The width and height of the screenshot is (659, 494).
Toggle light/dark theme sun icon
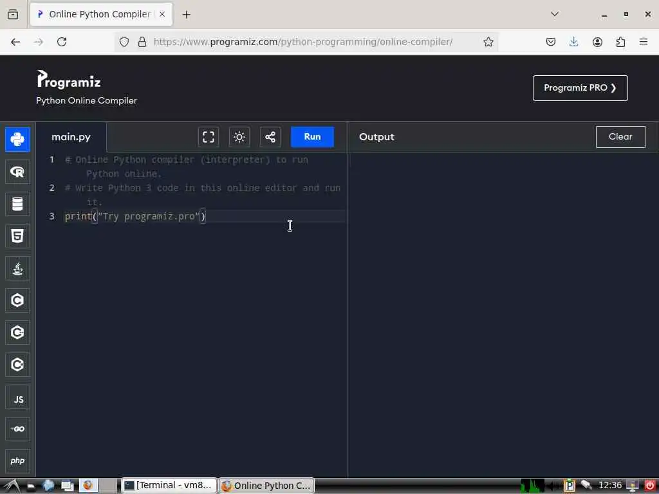click(x=239, y=137)
